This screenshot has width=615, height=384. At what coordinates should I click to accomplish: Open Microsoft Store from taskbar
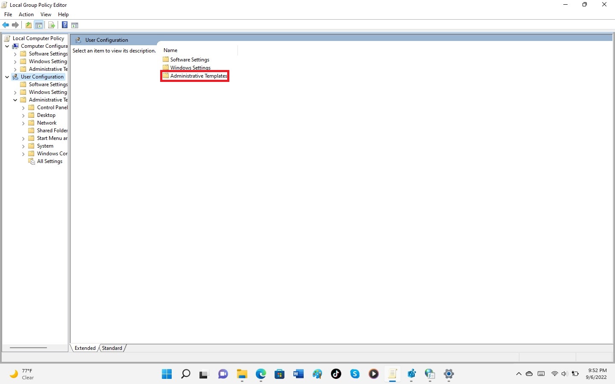pyautogui.click(x=280, y=374)
